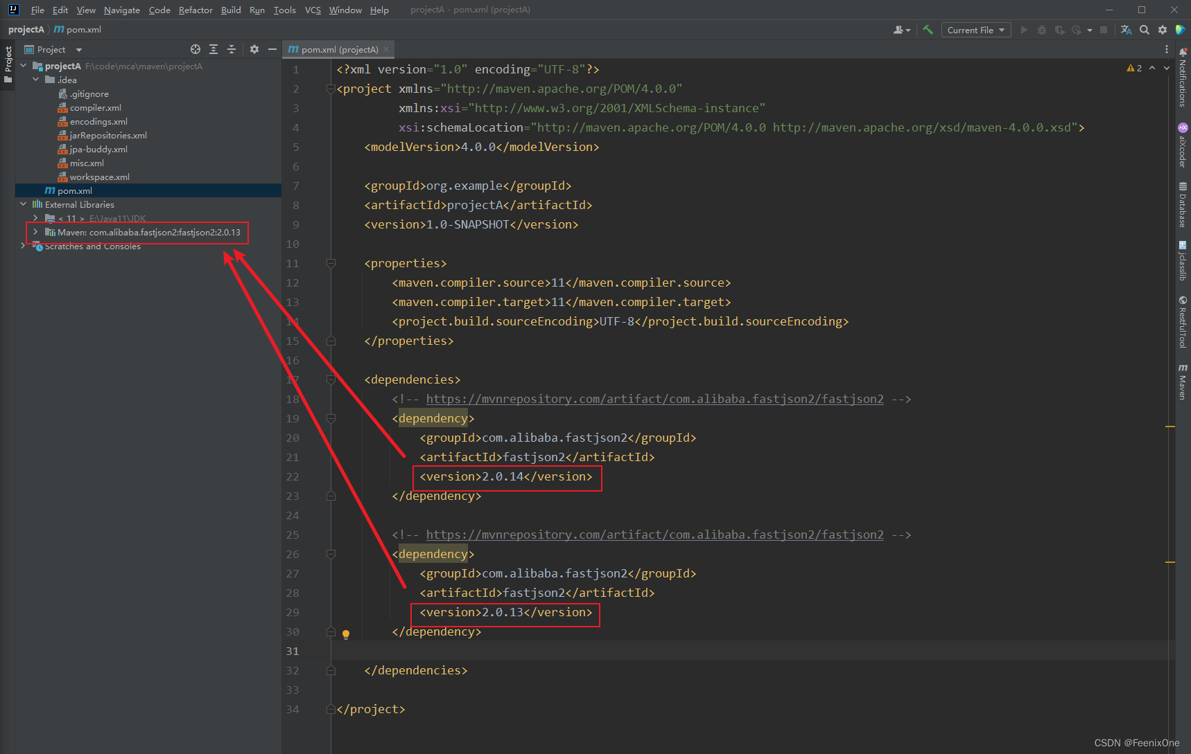Select jarRepositories.xml in project tree
Screen dimensions: 1191x754
tap(108, 135)
